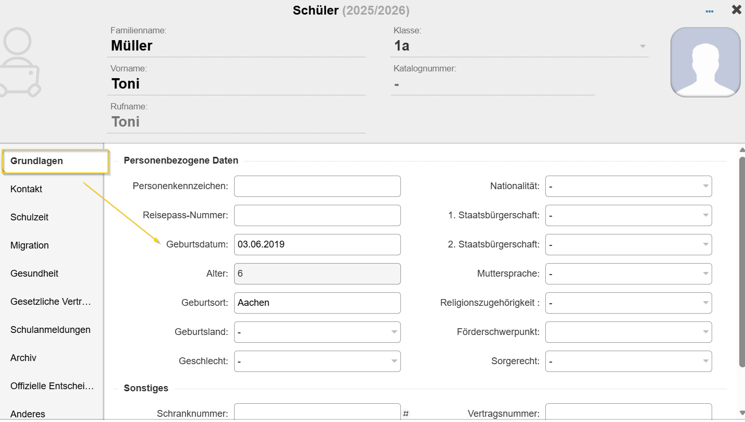Open the Sorgerecht dropdown
The height and width of the screenshot is (422, 745).
pyautogui.click(x=628, y=362)
